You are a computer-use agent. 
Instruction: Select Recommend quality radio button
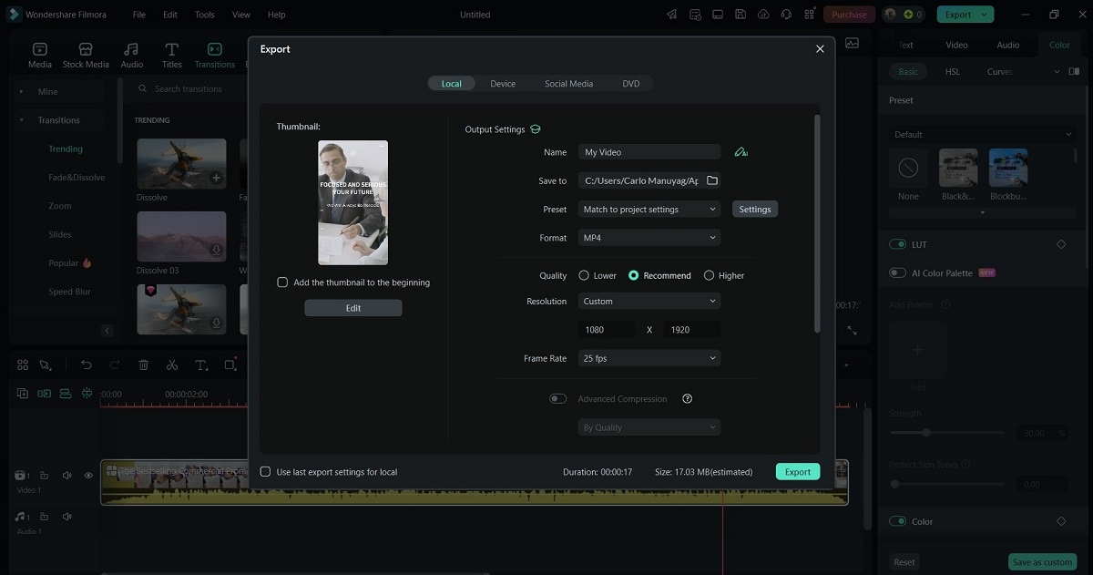(634, 275)
